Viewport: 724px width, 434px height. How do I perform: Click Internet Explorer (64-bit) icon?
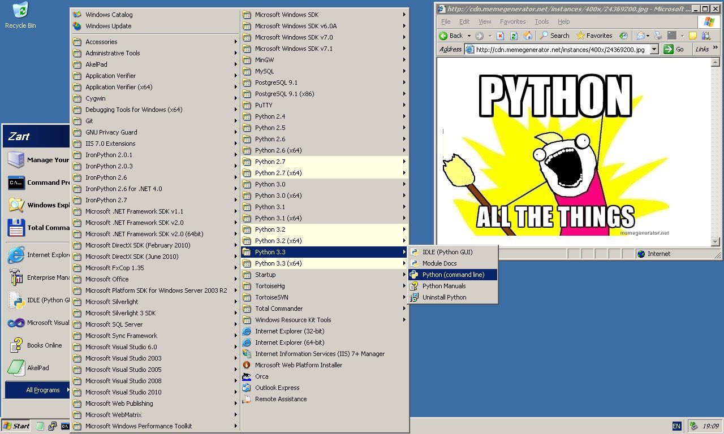247,342
